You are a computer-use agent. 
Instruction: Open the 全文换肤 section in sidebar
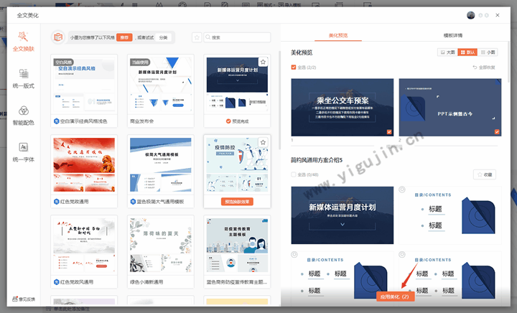pos(24,42)
